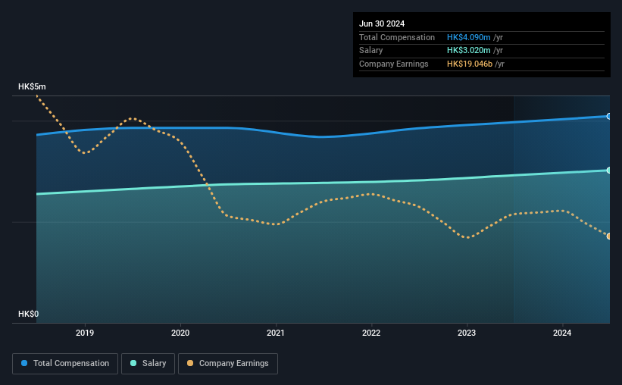Click the 2019 x-axis label

click(x=85, y=333)
